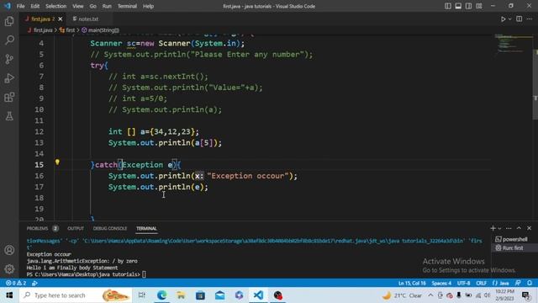Click the lightbulb quick-fix icon on line 15
The width and height of the screenshot is (538, 303).
(57, 162)
